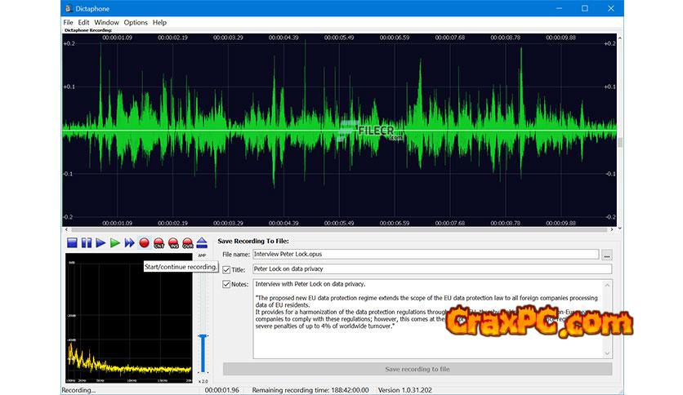
Task: Start recording with the plain red button
Action: [145, 242]
